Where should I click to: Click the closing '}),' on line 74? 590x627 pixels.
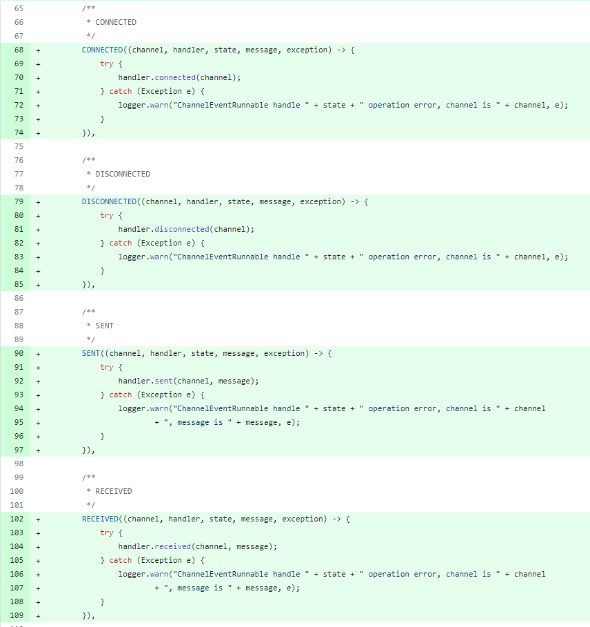point(88,132)
